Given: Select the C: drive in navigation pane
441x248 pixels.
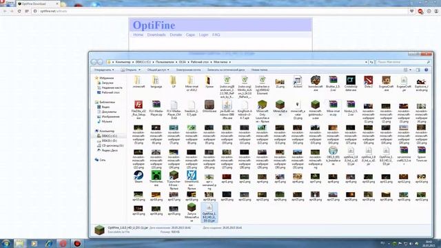Looking at the screenshot, I should tap(109, 136).
